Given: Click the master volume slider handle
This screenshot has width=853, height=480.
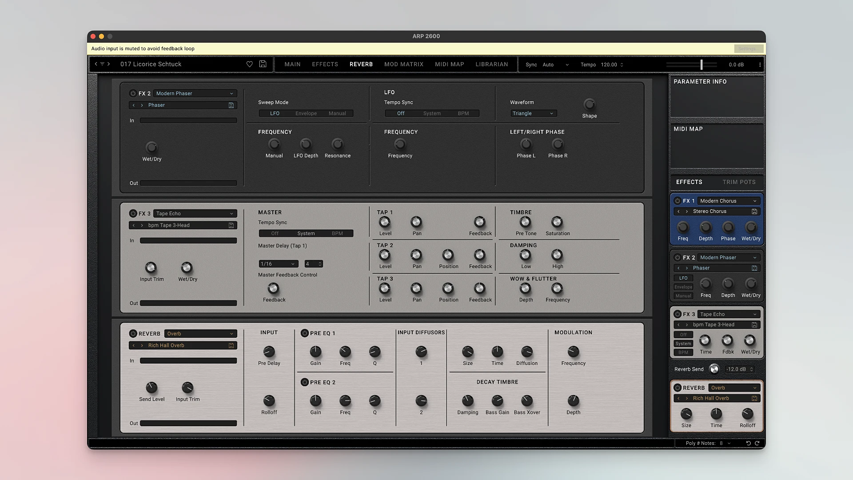Looking at the screenshot, I should coord(702,65).
